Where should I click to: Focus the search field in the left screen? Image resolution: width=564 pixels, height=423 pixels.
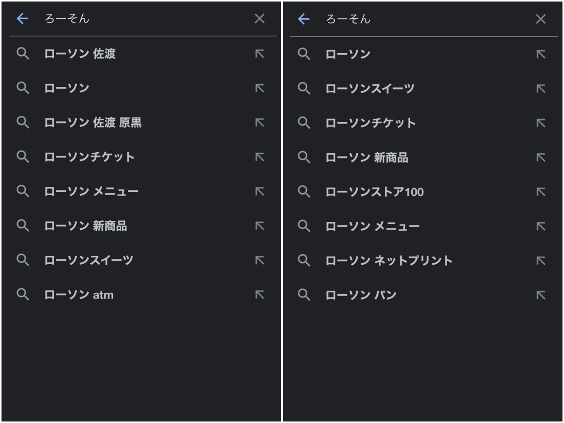coord(141,19)
